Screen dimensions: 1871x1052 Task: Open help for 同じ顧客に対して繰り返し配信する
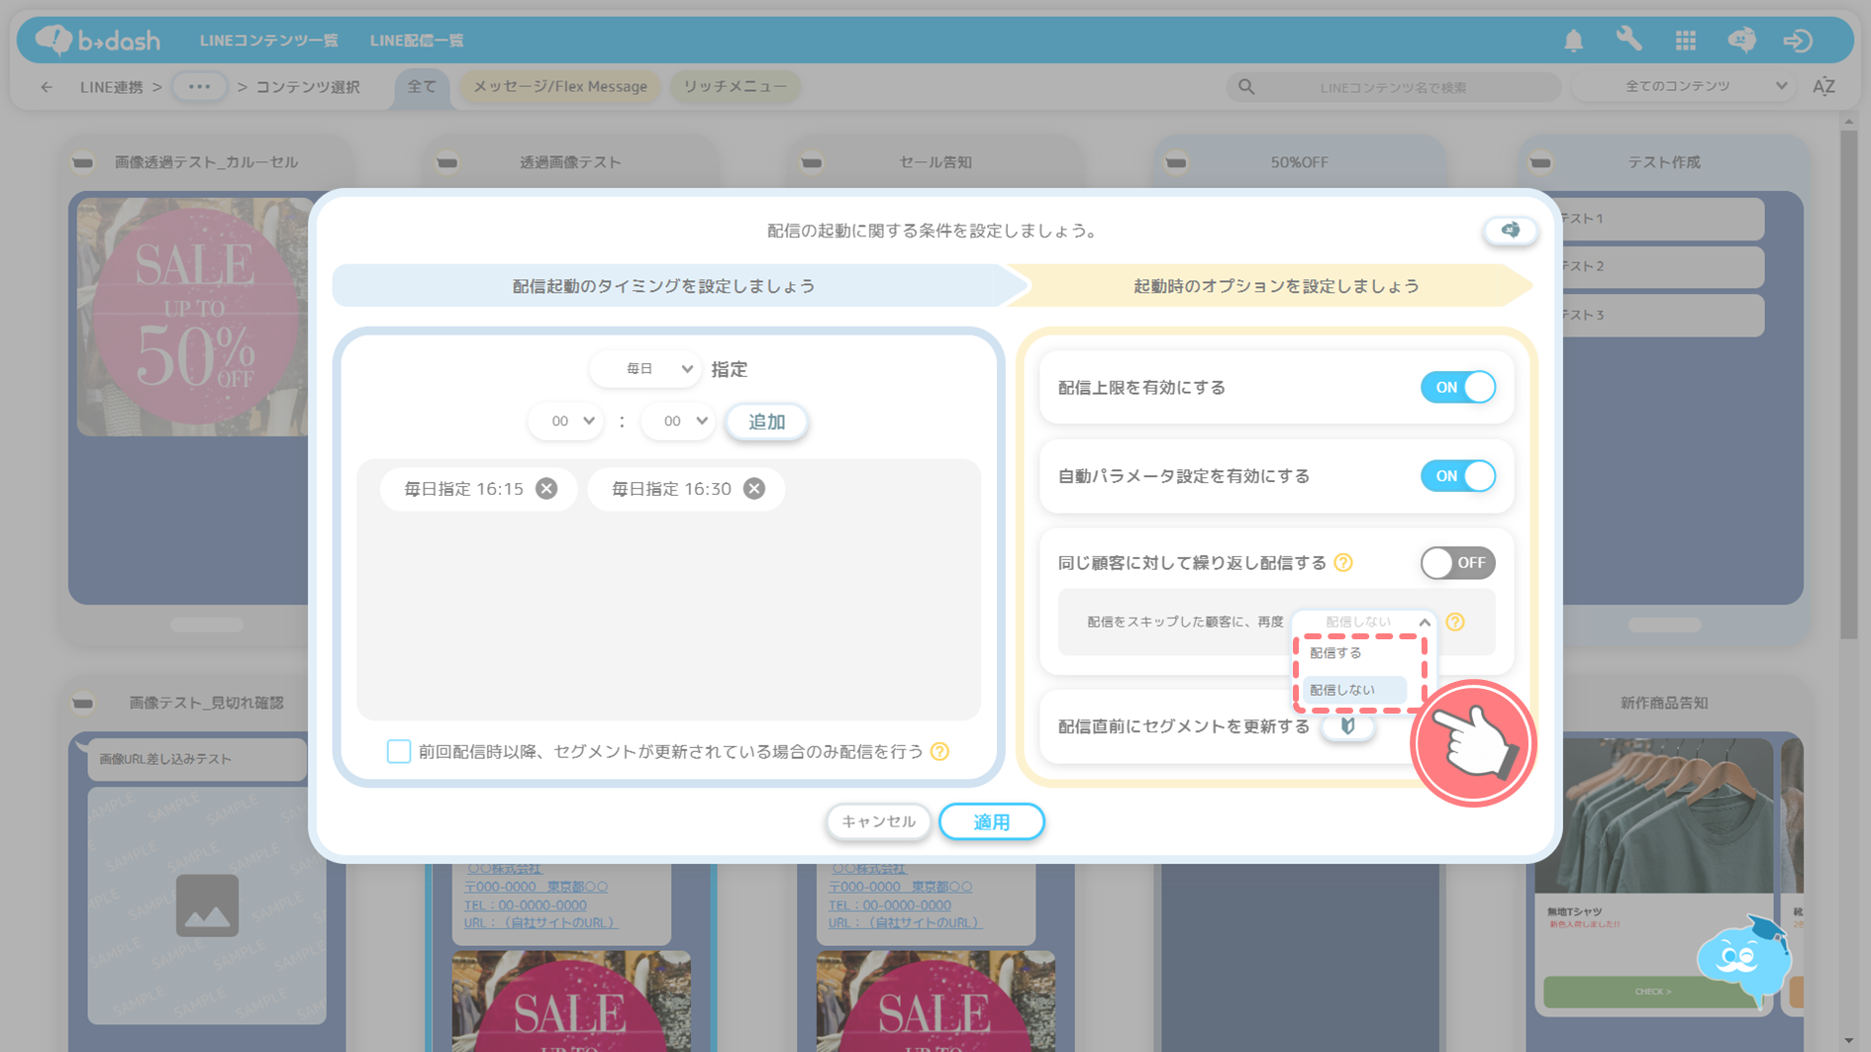pyautogui.click(x=1343, y=563)
